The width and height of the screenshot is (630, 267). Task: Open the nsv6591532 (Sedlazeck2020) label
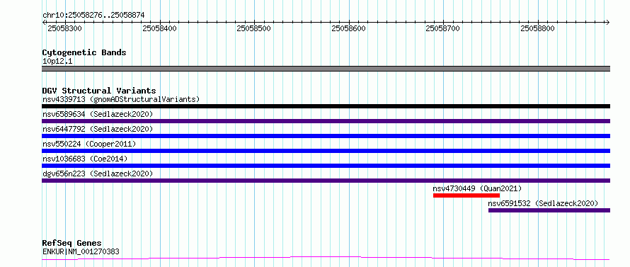click(x=543, y=203)
